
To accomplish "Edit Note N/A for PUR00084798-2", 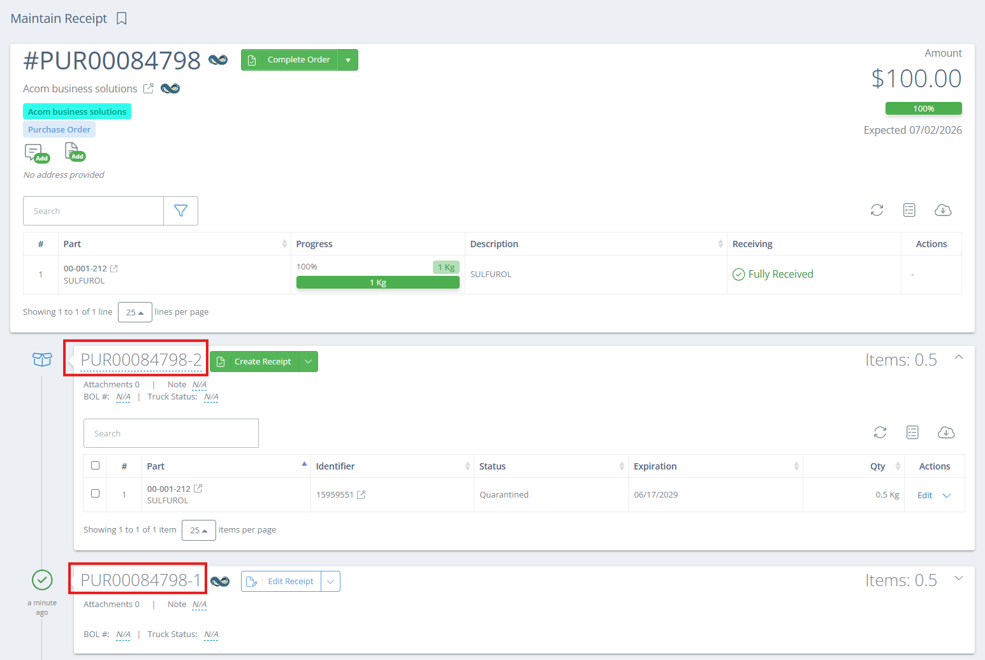I will tap(200, 385).
